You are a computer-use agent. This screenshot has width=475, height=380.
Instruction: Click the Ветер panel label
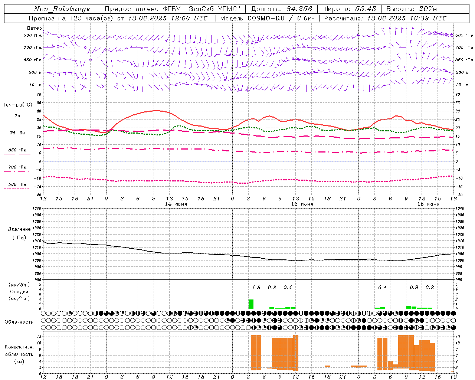34,28
